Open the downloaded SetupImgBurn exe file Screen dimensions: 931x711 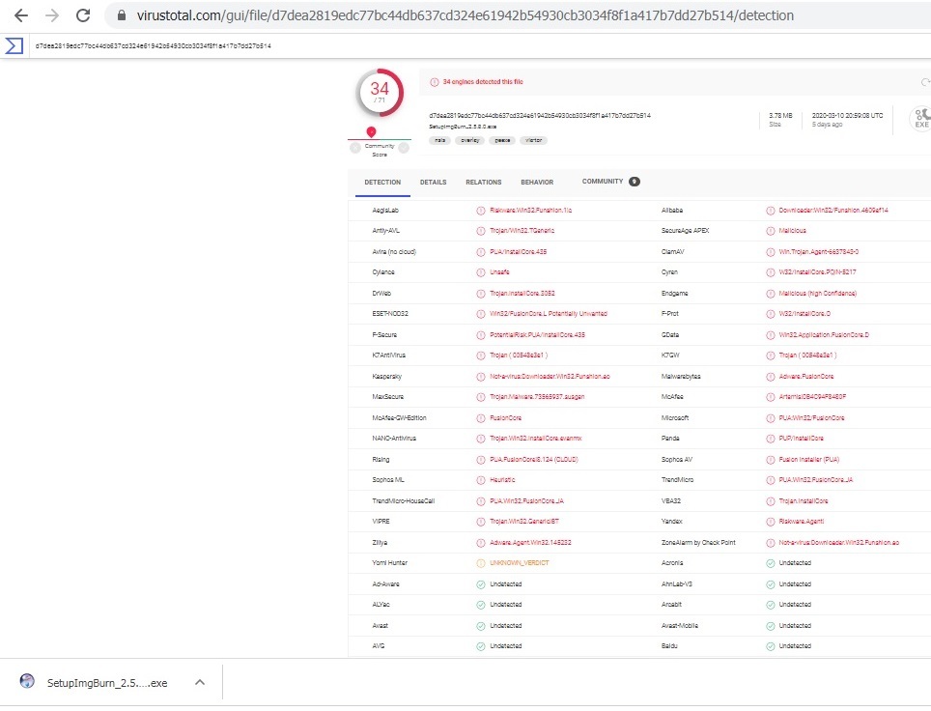[107, 683]
